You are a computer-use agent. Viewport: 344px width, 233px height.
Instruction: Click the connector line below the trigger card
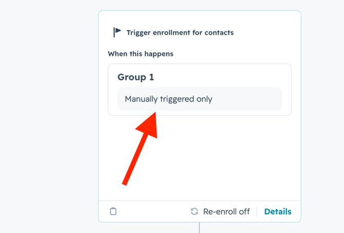(199, 228)
